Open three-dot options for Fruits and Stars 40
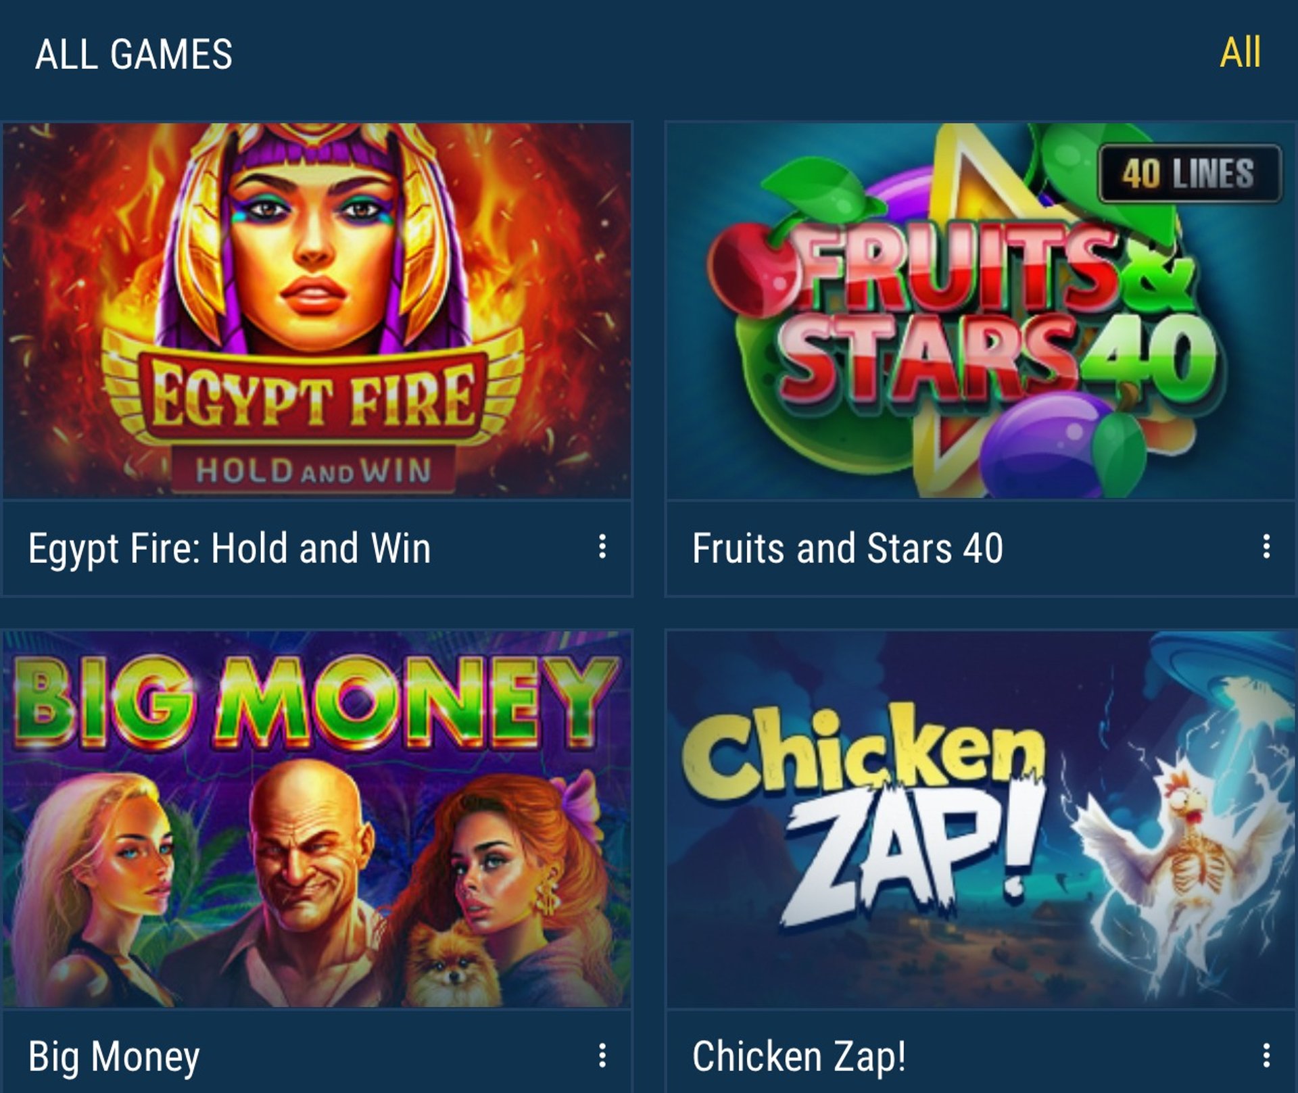The width and height of the screenshot is (1298, 1093). 1266,547
